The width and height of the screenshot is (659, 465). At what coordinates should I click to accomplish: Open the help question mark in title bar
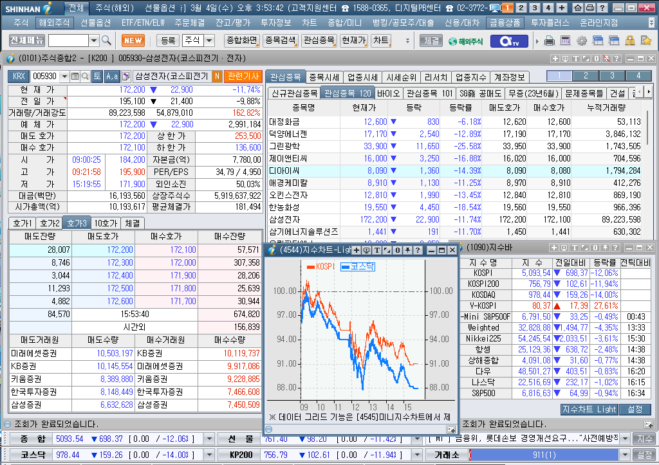(x=602, y=8)
